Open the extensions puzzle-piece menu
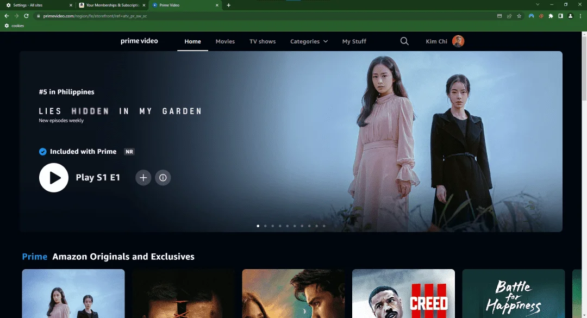This screenshot has height=318, width=587. [551, 16]
